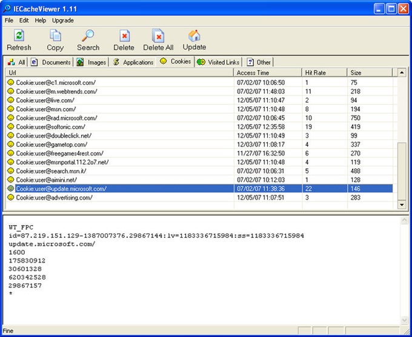412x337 pixels.
Task: Click smiley icon beside msn.com cookie
Action: tap(10, 109)
